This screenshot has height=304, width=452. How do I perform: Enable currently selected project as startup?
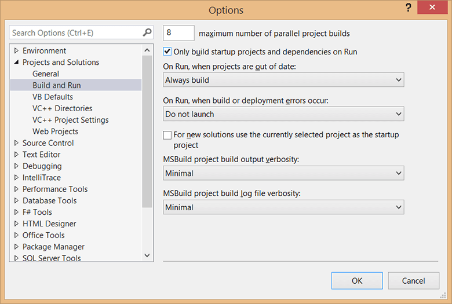(167, 135)
